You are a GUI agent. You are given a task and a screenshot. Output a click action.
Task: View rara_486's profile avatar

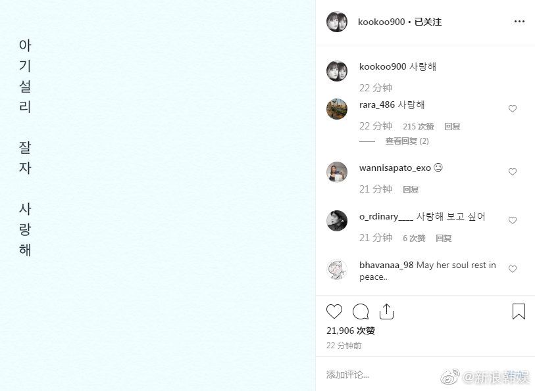click(337, 109)
